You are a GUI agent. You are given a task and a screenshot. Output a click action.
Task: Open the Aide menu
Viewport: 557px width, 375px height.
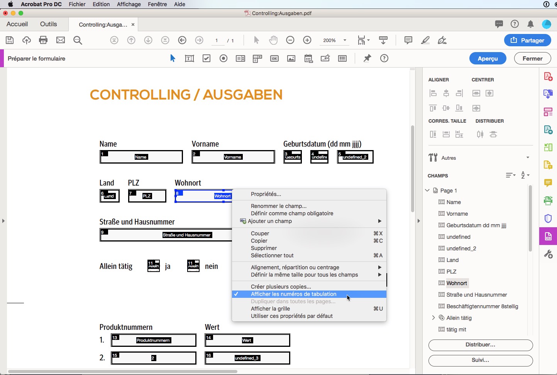pos(179,4)
